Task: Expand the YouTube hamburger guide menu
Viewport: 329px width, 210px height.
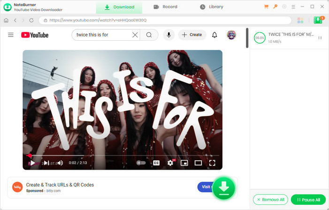Action: coord(11,35)
